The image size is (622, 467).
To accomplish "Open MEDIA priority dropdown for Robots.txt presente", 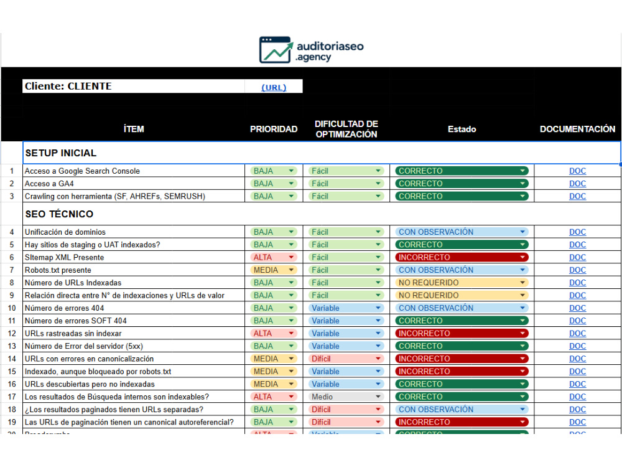I will click(x=274, y=270).
